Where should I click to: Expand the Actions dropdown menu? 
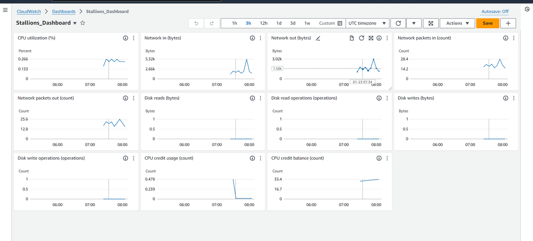(x=457, y=23)
